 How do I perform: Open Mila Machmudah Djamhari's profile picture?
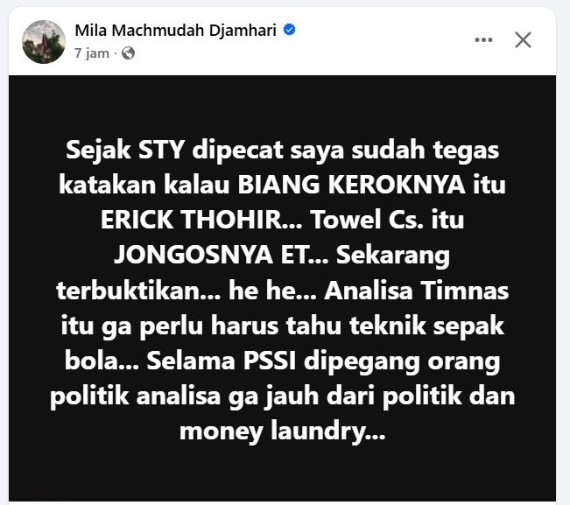coord(44,42)
